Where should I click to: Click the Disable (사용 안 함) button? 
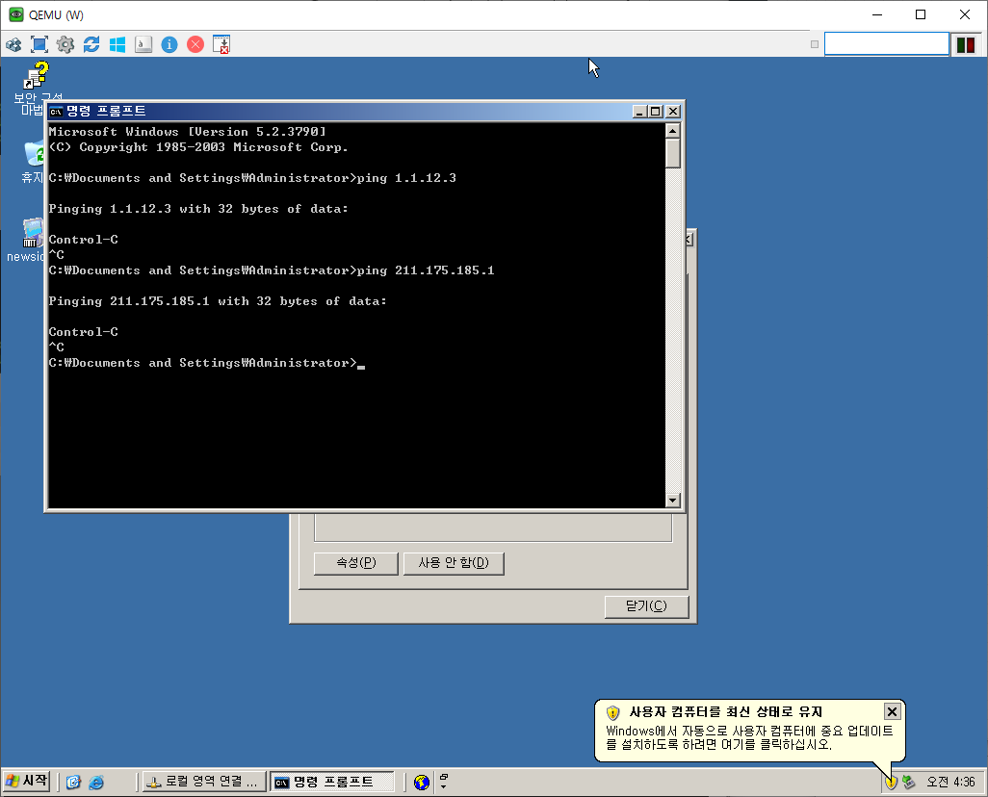pyautogui.click(x=454, y=563)
